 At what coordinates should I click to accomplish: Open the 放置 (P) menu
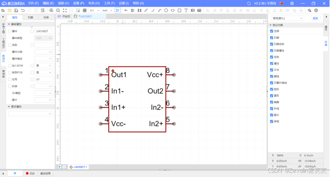tap(79, 3)
